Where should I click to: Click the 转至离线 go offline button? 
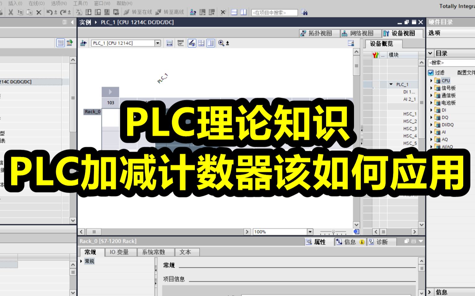pos(169,12)
